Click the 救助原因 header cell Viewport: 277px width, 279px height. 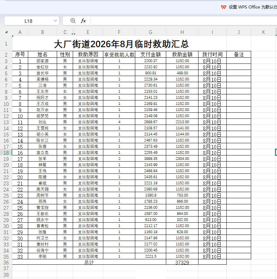pos(88,54)
